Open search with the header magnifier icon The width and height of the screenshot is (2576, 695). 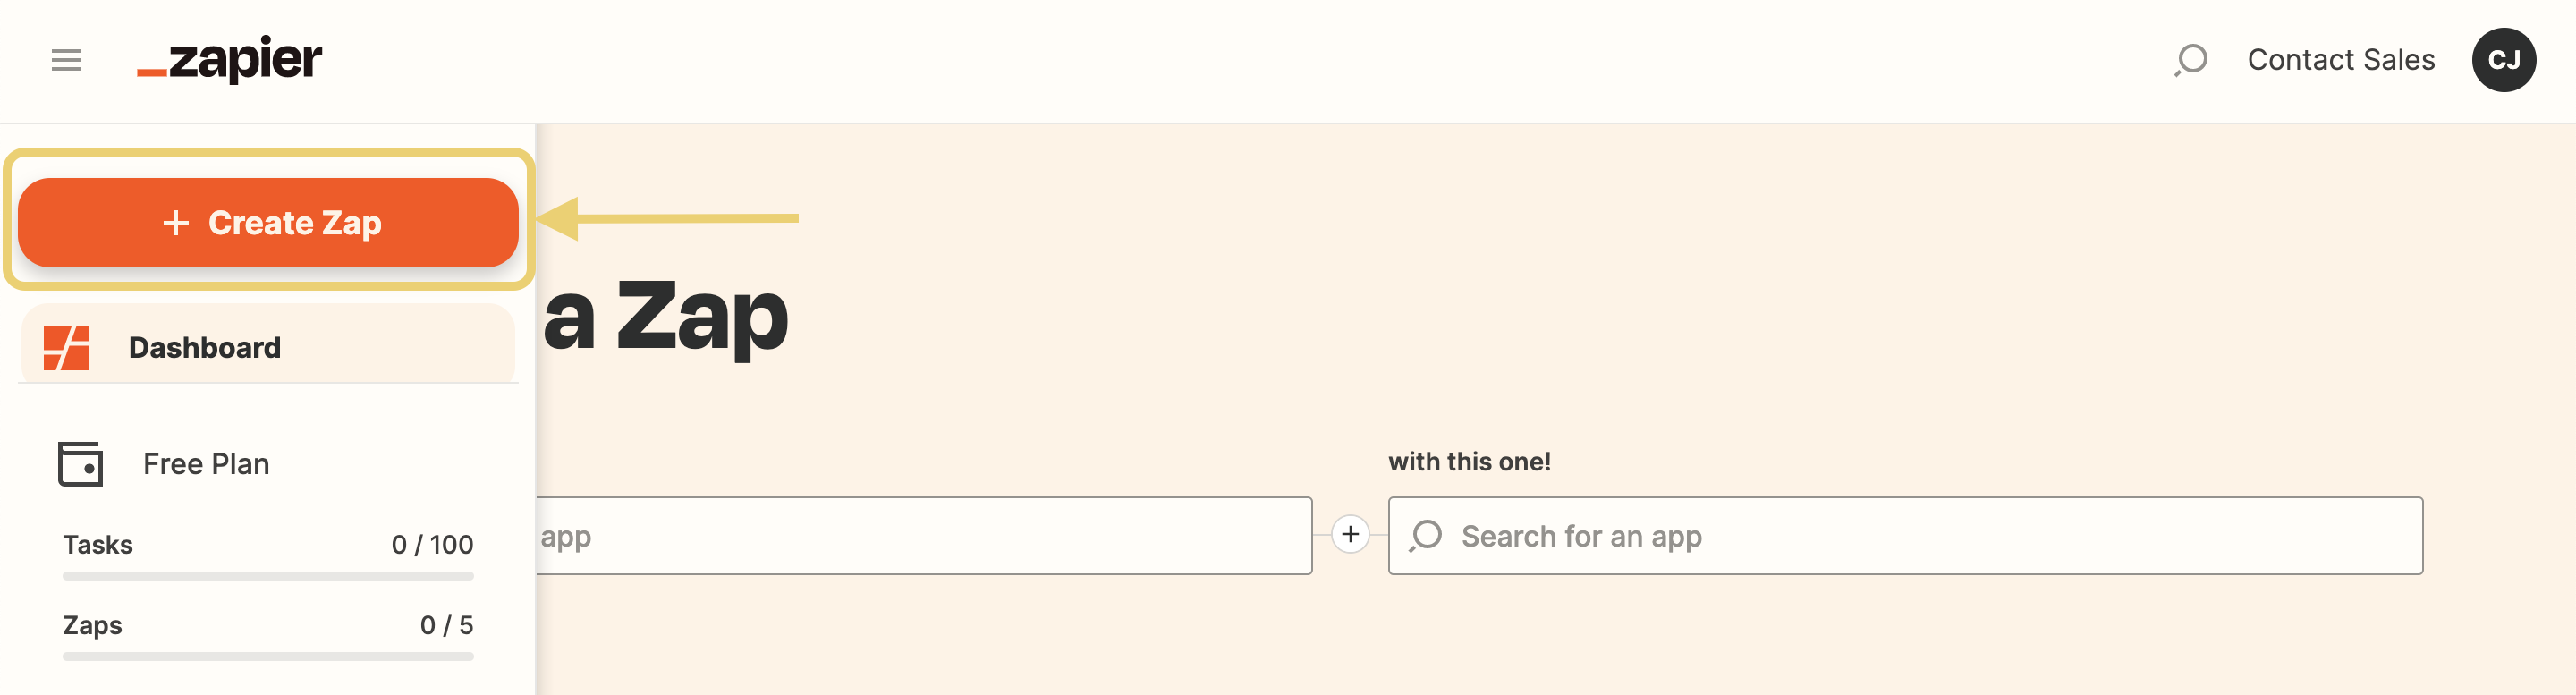(2190, 60)
